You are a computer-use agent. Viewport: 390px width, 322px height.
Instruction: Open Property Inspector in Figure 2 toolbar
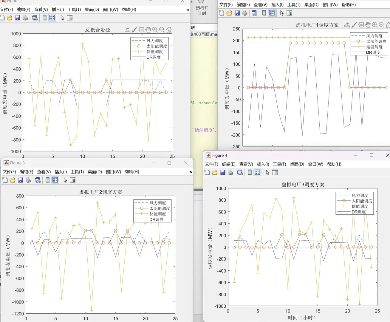tap(70, 18)
